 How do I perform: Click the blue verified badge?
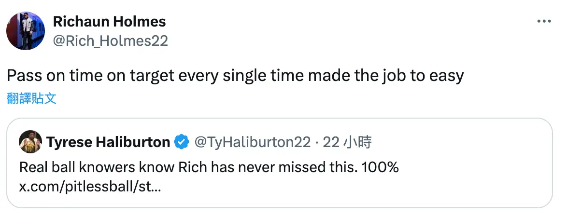click(182, 142)
